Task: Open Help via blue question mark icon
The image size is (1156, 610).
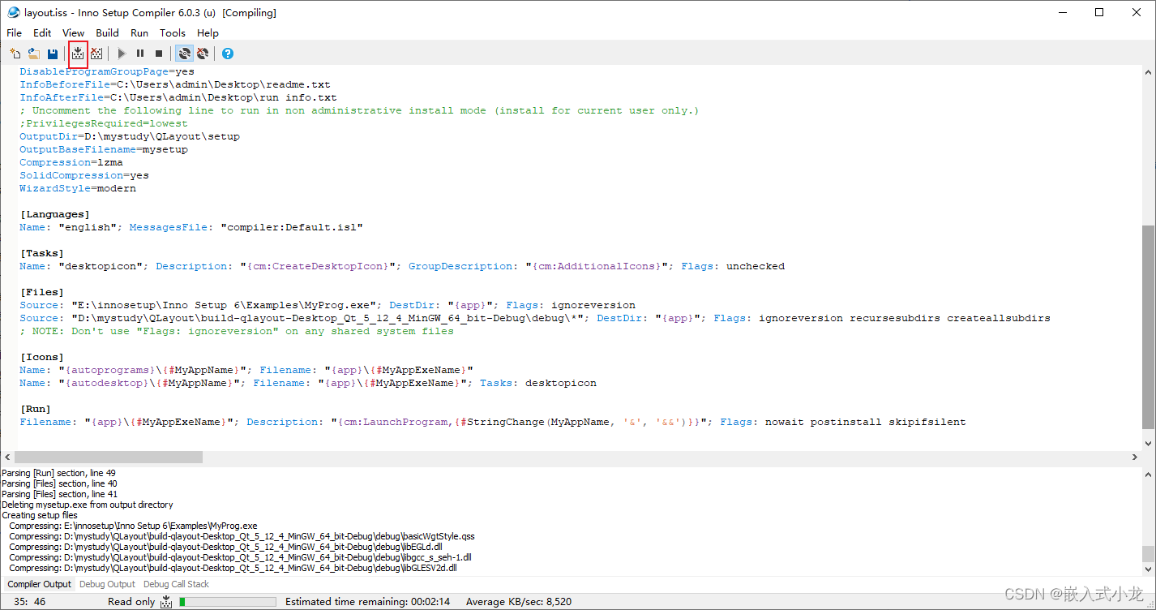Action: click(x=228, y=54)
